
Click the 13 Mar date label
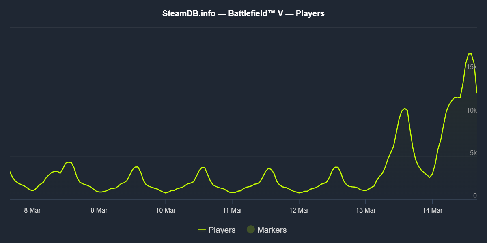pyautogui.click(x=366, y=210)
